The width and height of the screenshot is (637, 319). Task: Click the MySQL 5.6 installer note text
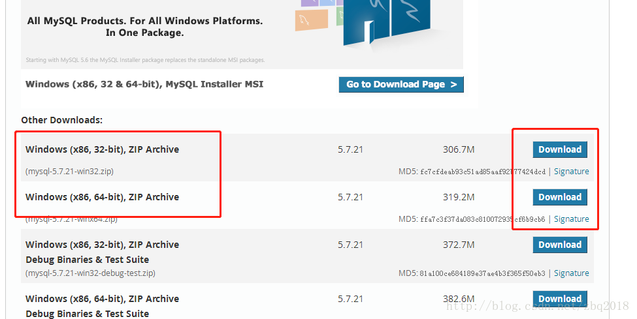pos(145,60)
